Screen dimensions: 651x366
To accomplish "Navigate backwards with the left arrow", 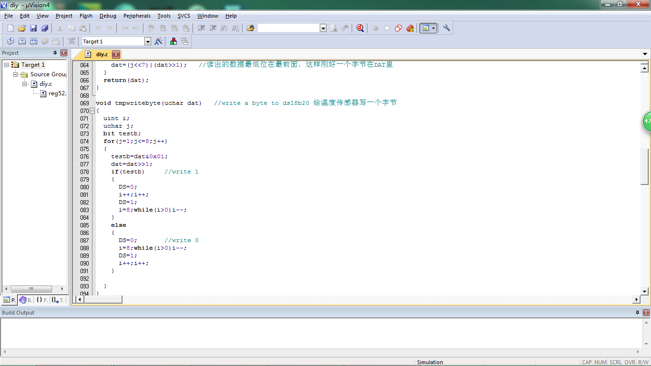I will [125, 28].
